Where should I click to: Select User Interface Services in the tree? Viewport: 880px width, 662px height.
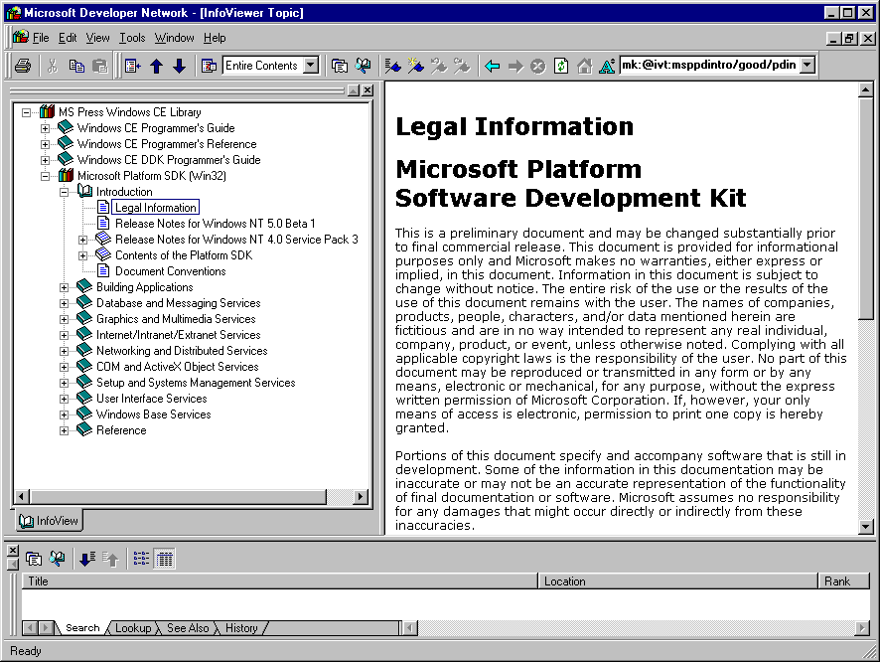pos(152,399)
